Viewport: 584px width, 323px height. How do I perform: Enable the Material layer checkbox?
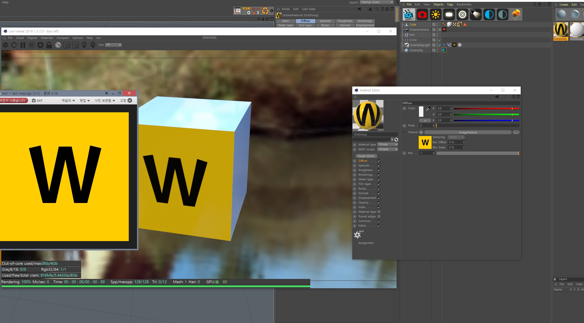click(379, 212)
